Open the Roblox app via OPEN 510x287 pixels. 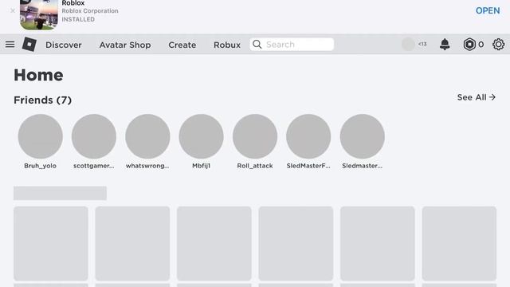coord(488,10)
